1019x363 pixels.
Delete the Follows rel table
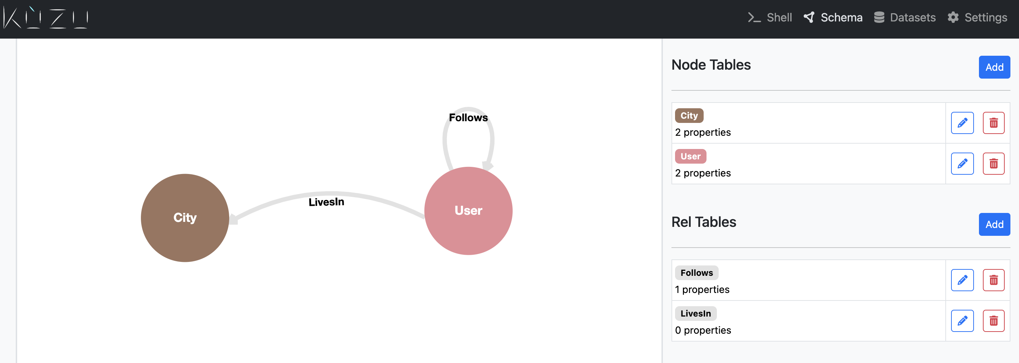click(x=993, y=280)
